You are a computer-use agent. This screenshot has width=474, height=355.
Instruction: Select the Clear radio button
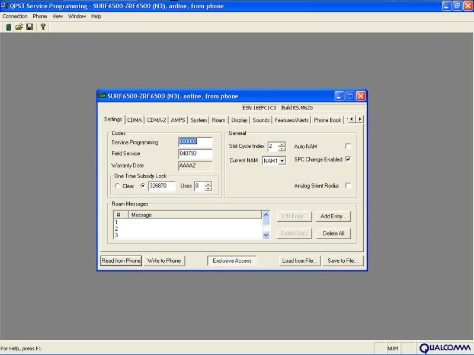coord(117,186)
